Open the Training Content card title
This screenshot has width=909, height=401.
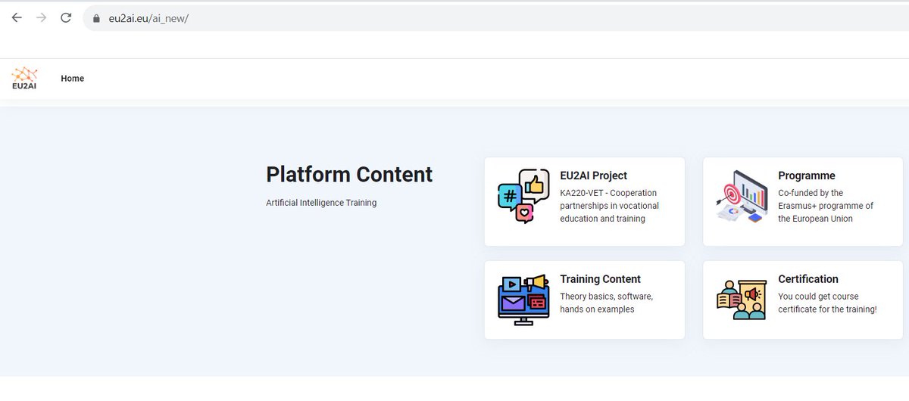(x=601, y=279)
